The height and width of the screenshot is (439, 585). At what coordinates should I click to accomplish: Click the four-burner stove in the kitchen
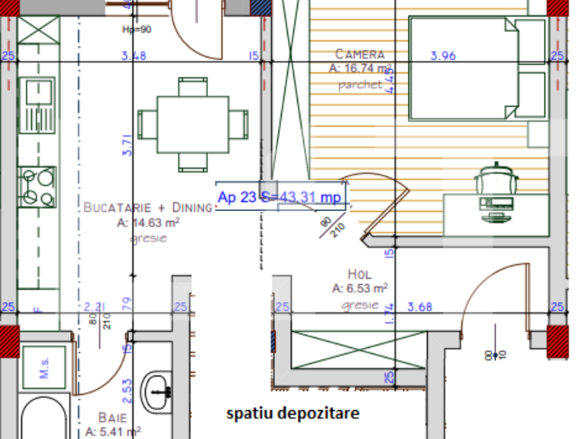click(38, 187)
